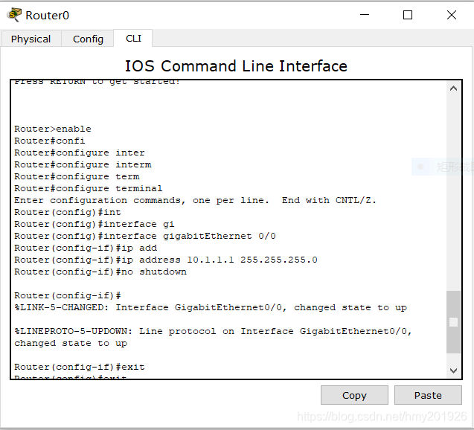The width and height of the screenshot is (474, 430).
Task: Click 'ip address 10.1.1.1 255.255.255.0' line
Action: [x=166, y=260]
